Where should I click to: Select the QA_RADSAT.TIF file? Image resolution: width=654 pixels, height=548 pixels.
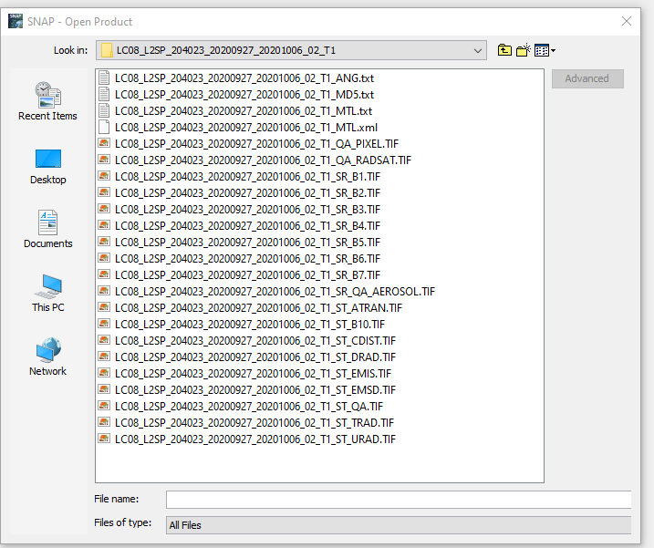[264, 160]
